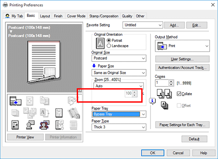Image resolution: width=218 pixels, height=159 pixels.
Task: Click the watermark document icon in grid
Action: 59,113
